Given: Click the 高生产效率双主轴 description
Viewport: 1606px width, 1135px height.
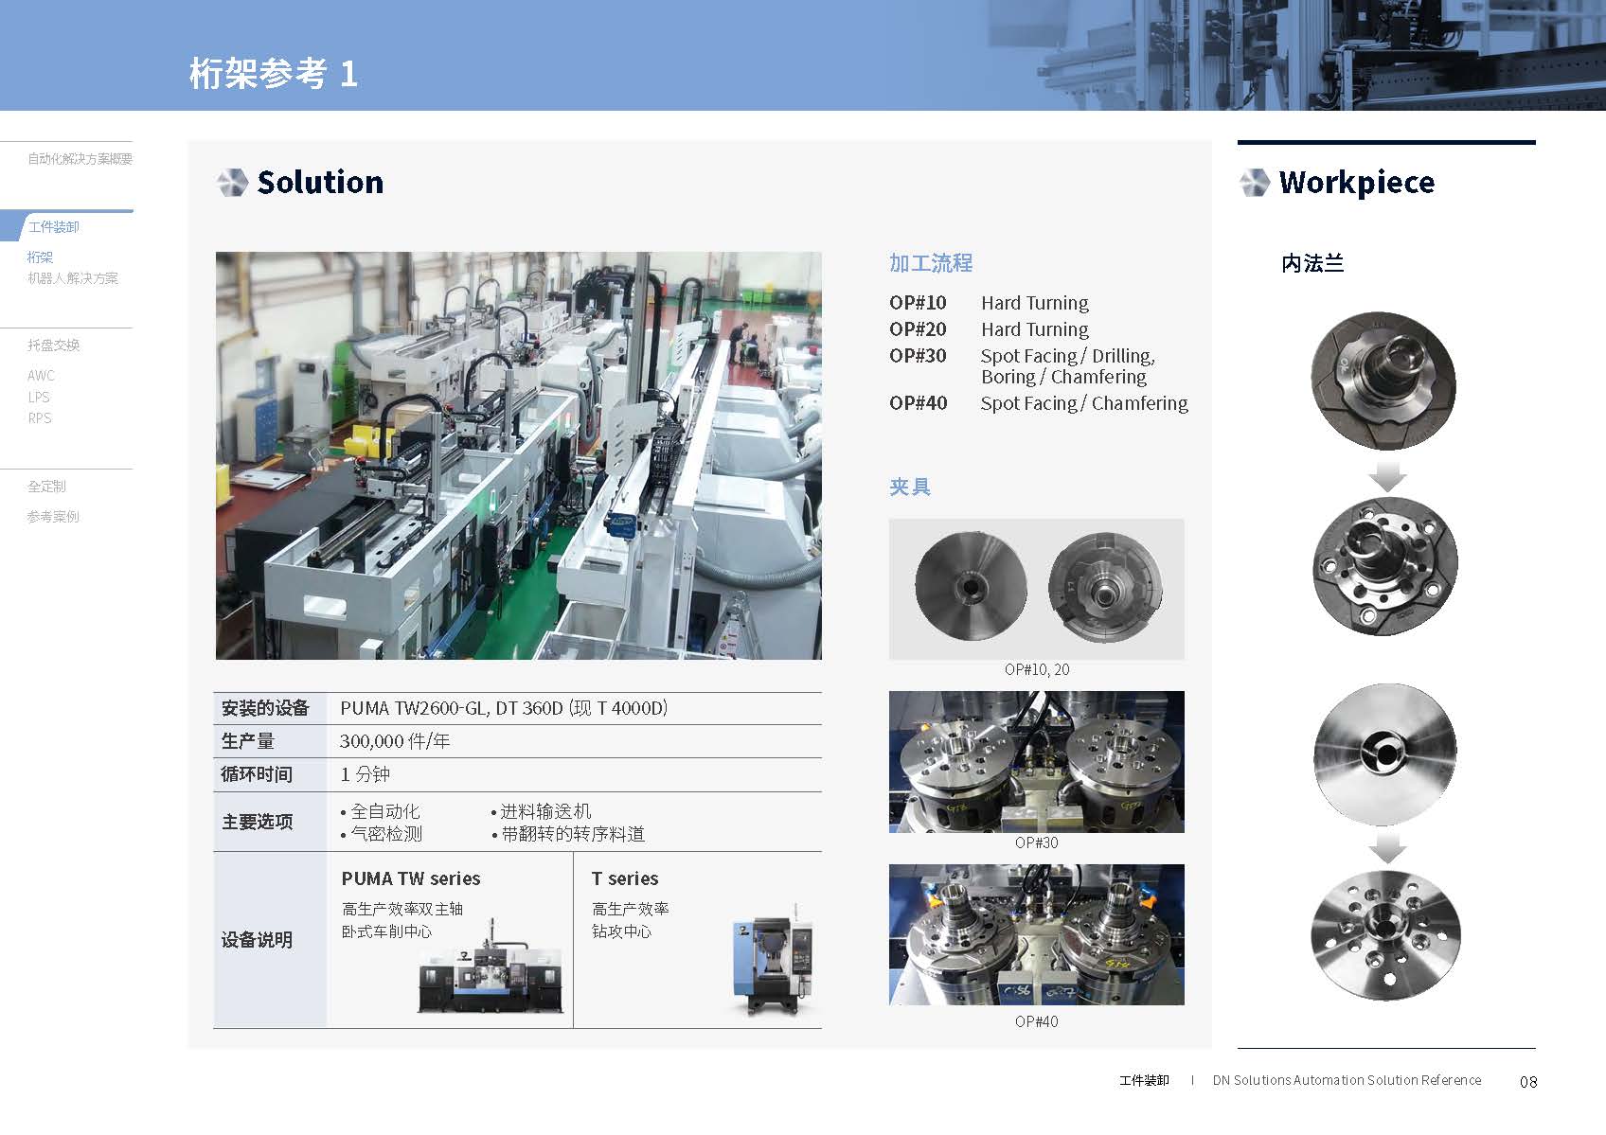Looking at the screenshot, I should tap(402, 909).
